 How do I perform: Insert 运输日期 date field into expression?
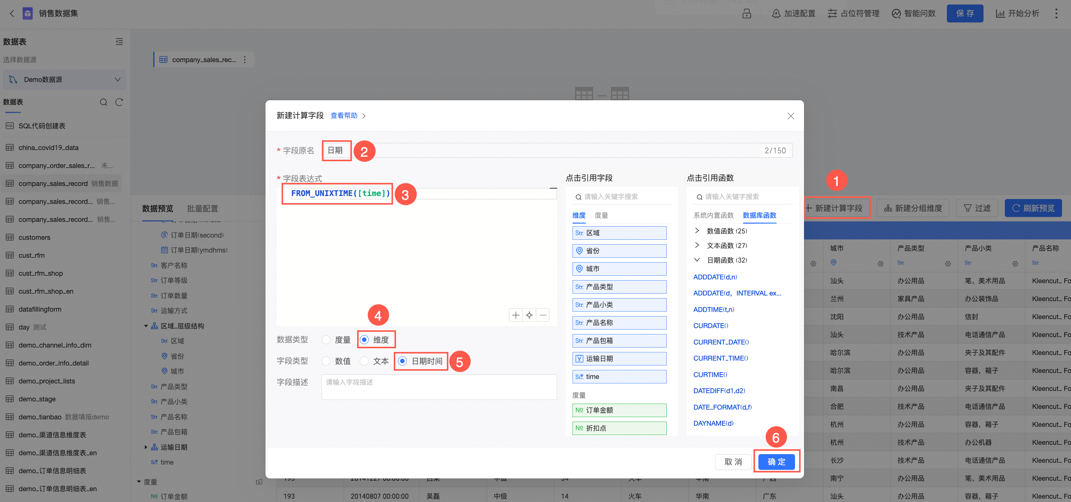pos(619,358)
